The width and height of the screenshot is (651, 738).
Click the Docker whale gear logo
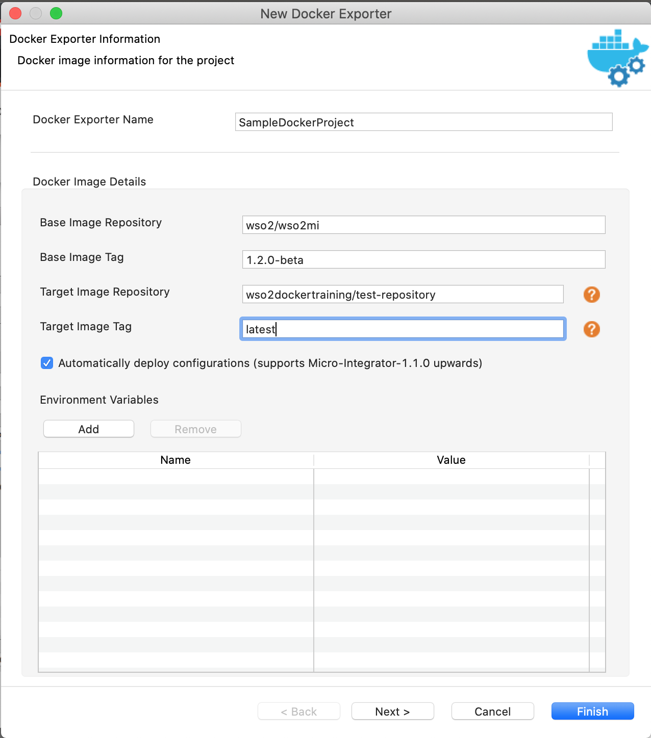click(618, 58)
